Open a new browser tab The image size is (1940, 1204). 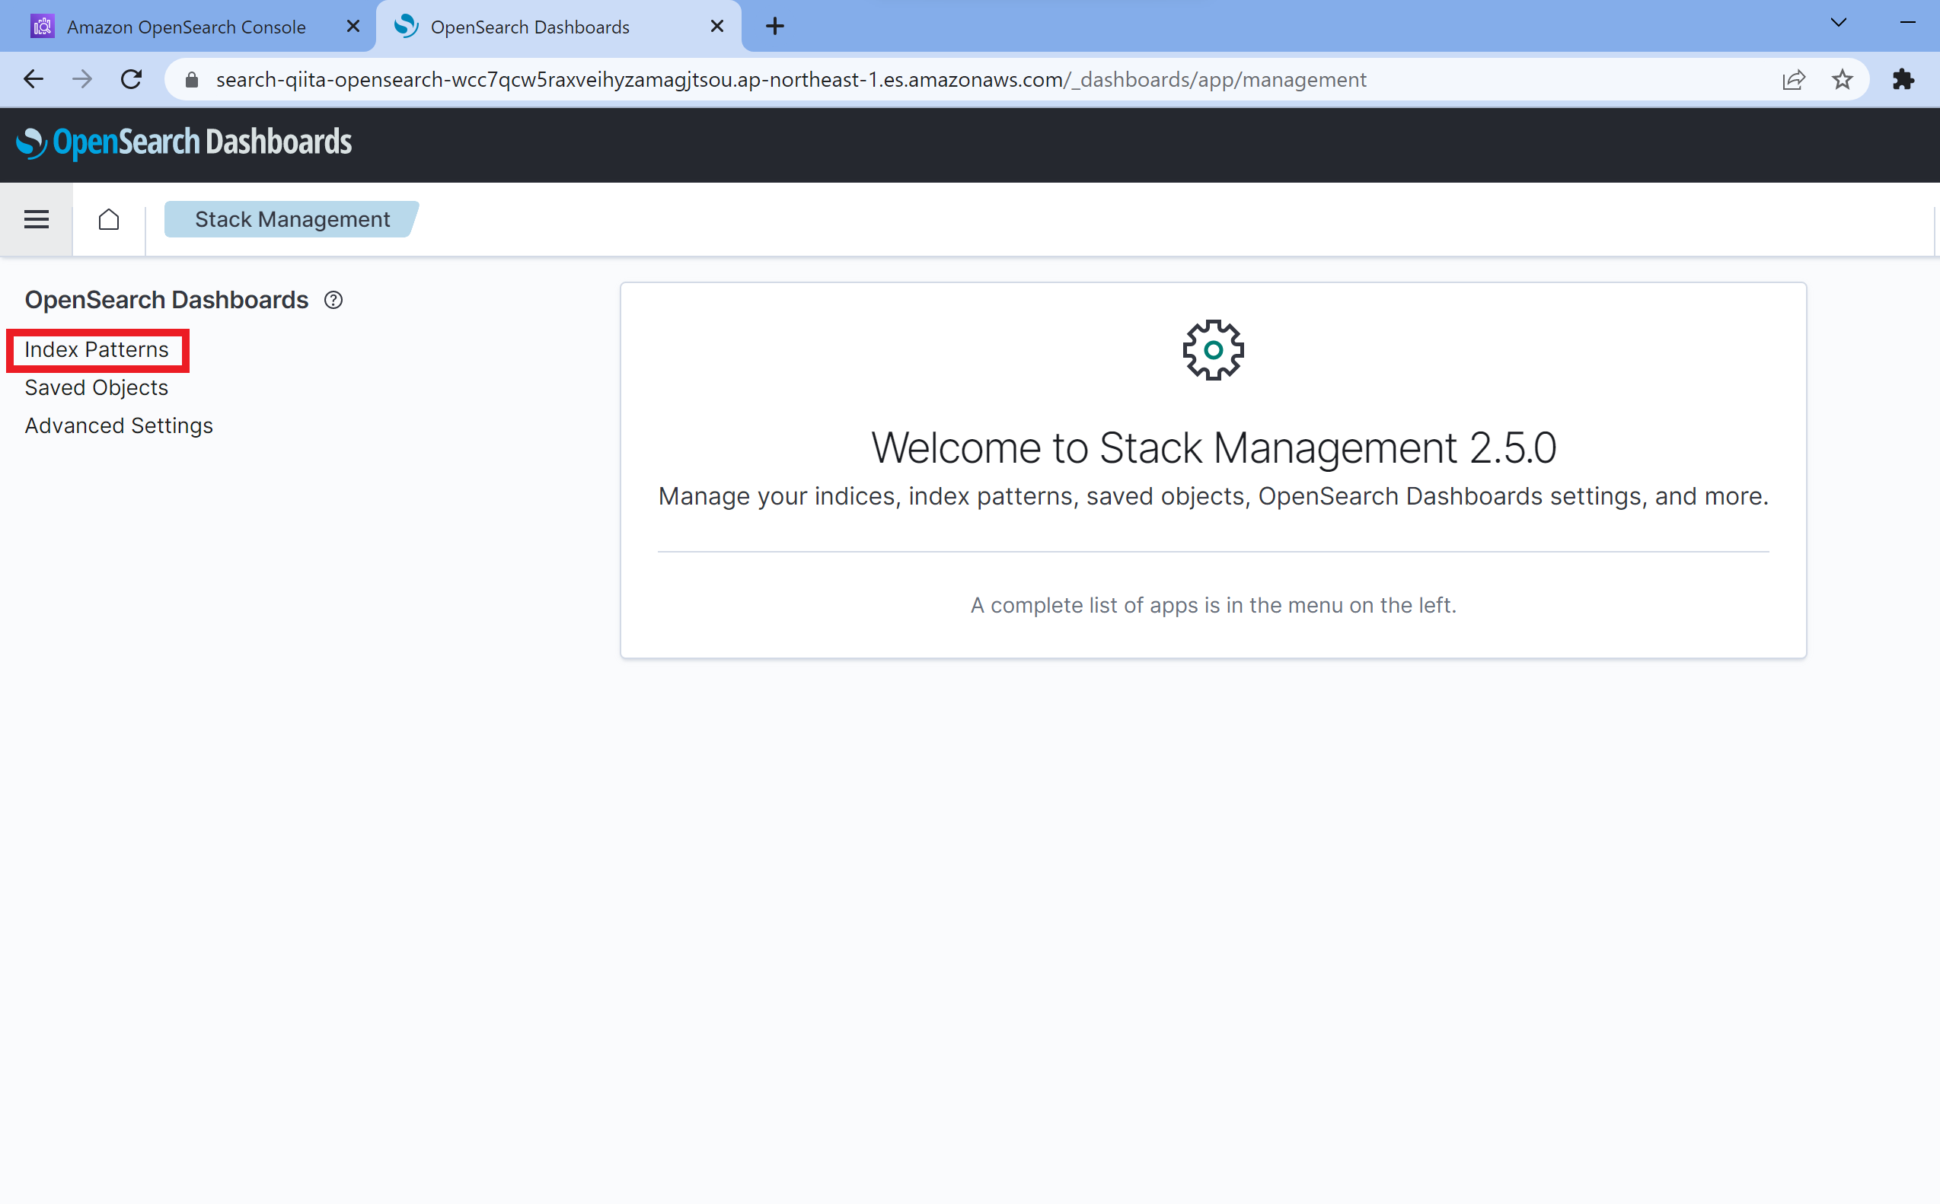(774, 27)
